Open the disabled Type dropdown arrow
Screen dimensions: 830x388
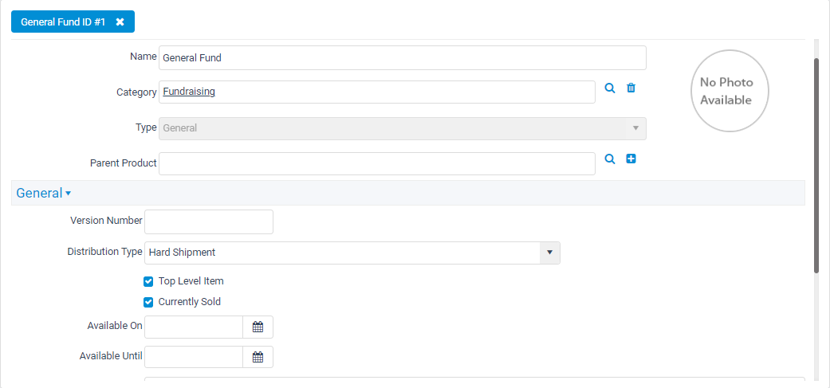pos(635,128)
